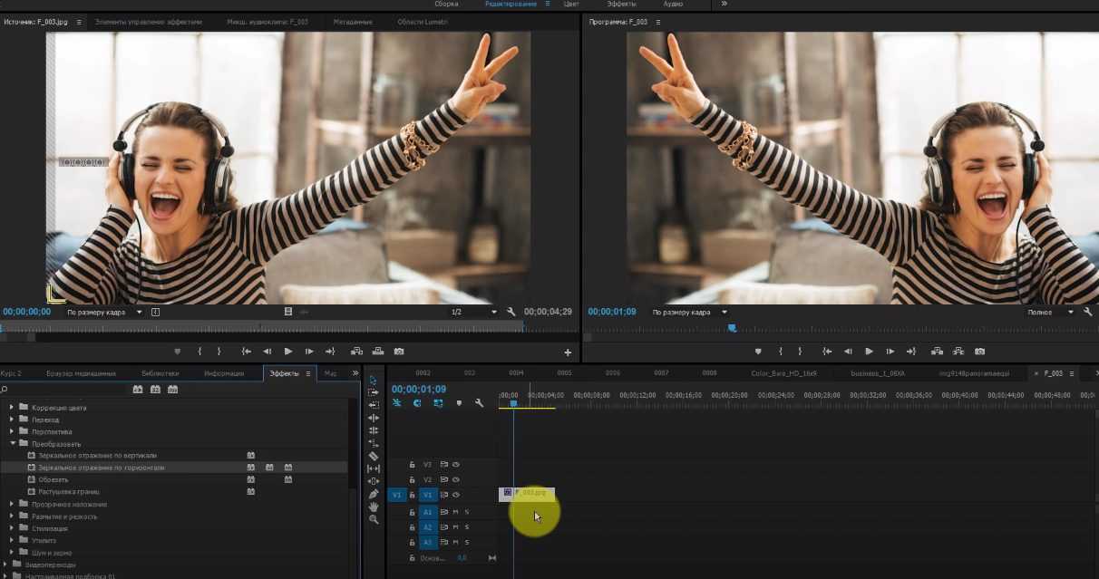Pick the Hand tool

coord(374,507)
